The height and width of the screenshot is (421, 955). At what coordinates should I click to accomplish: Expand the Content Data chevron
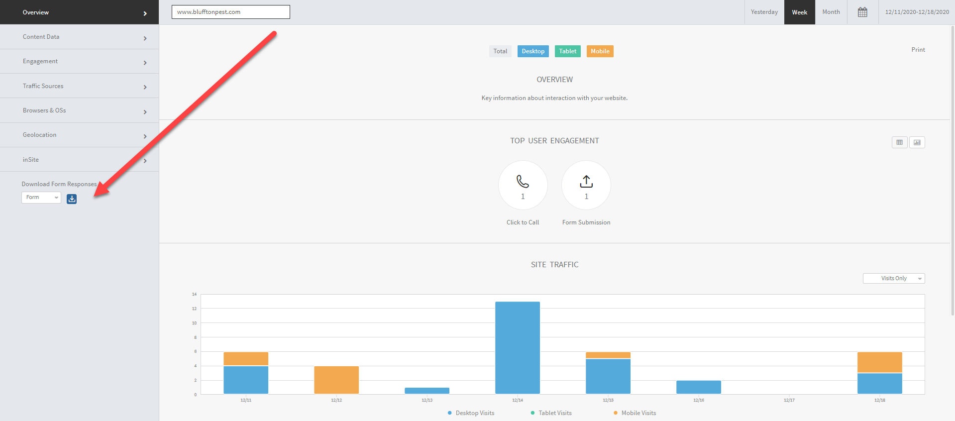[x=145, y=38]
